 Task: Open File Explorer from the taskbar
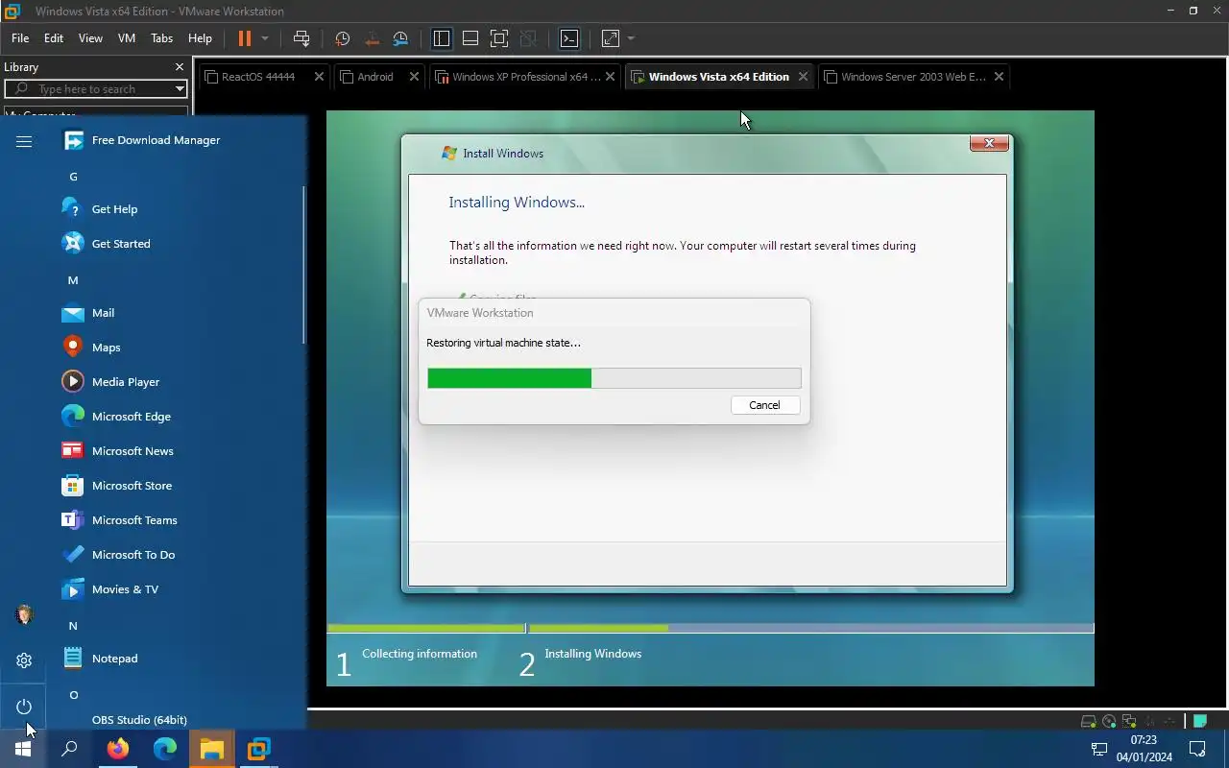211,749
